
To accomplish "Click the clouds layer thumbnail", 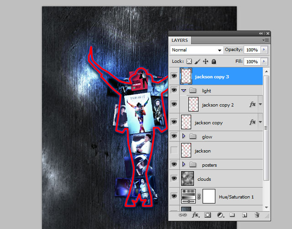I will coord(188,178).
